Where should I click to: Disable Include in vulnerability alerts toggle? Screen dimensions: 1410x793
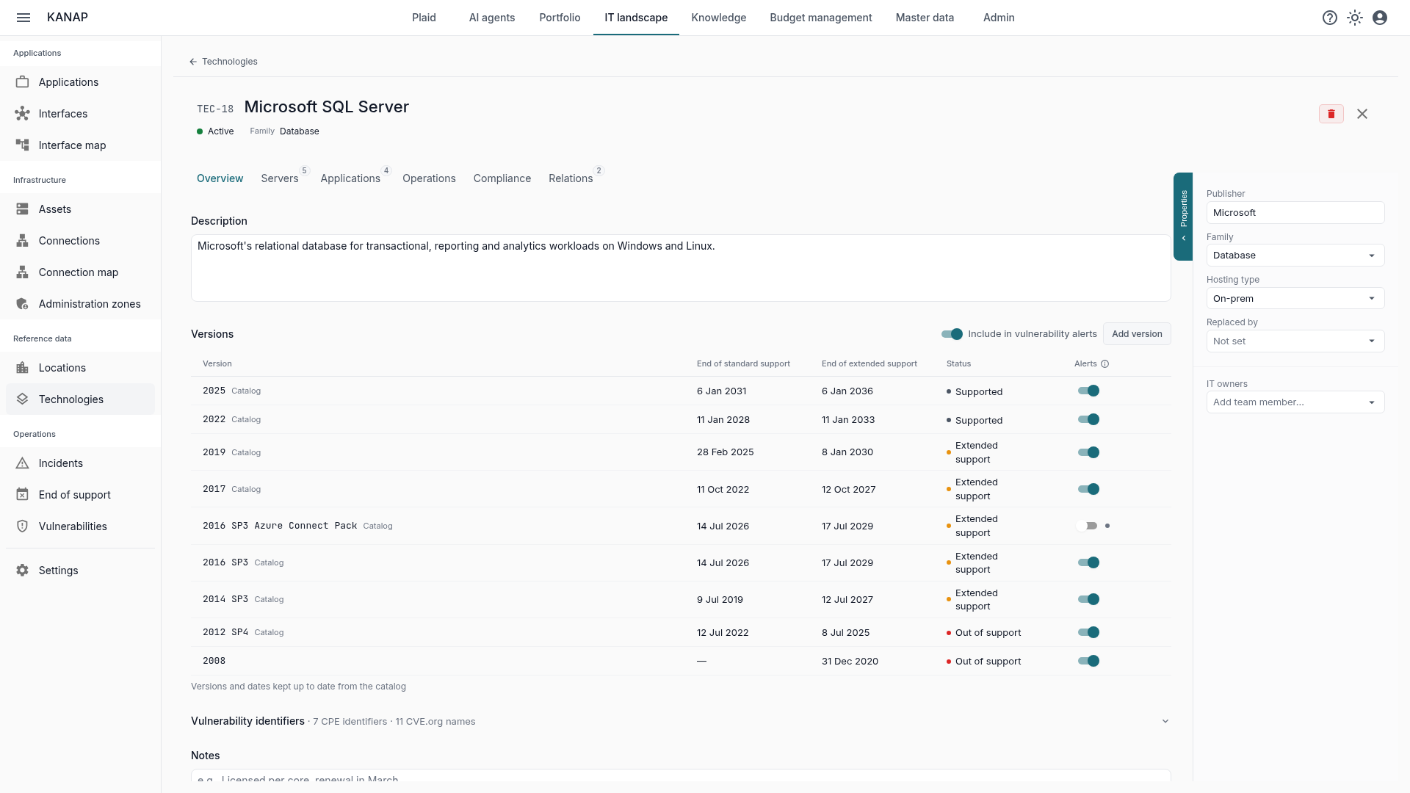point(952,334)
